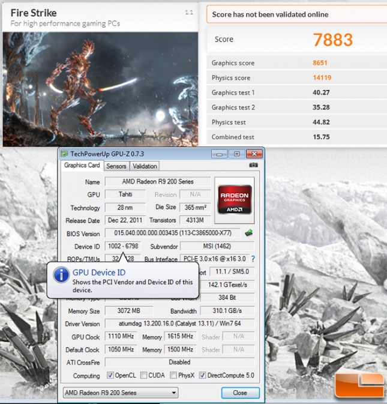Toggle the DirectCompute 5.0 checkbox

coord(202,375)
